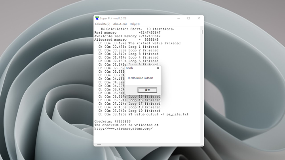Click the Loop 16 finished line

point(129,100)
